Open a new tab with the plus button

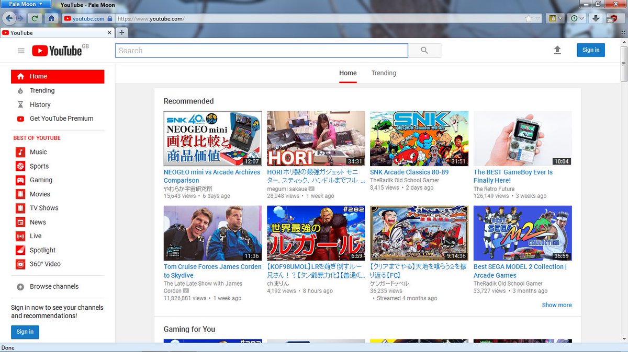pos(121,32)
